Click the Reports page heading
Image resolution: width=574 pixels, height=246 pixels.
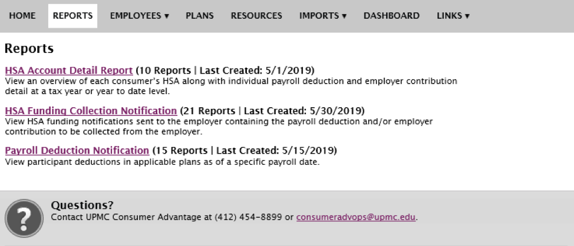[29, 48]
